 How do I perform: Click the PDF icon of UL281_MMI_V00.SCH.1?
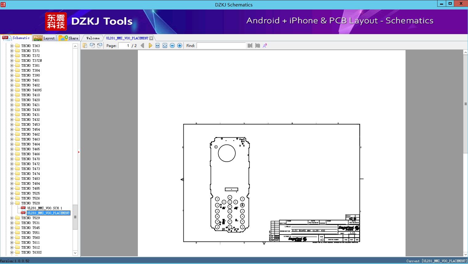pos(23,208)
